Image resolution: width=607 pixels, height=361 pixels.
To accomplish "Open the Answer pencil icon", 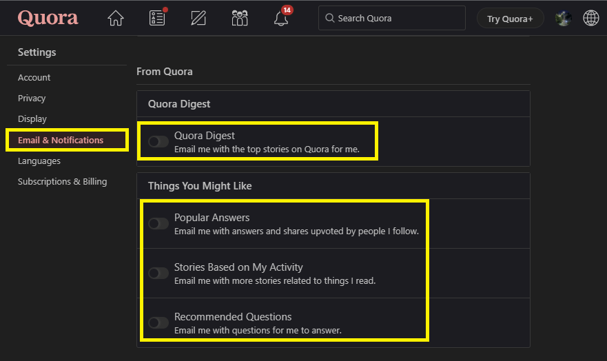I will [198, 19].
